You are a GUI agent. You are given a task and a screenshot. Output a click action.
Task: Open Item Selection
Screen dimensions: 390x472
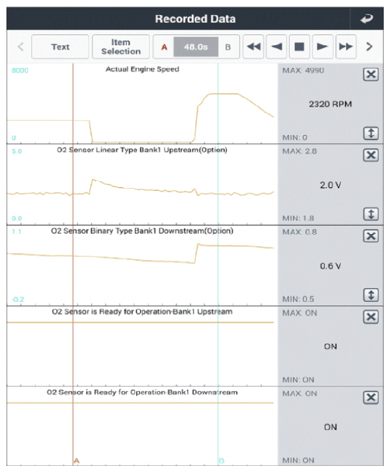click(x=121, y=47)
